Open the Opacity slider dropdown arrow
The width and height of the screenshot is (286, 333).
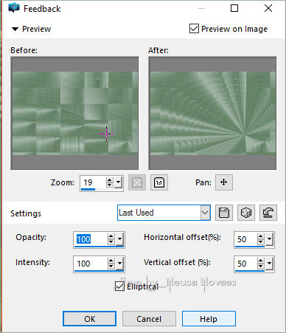[119, 239]
